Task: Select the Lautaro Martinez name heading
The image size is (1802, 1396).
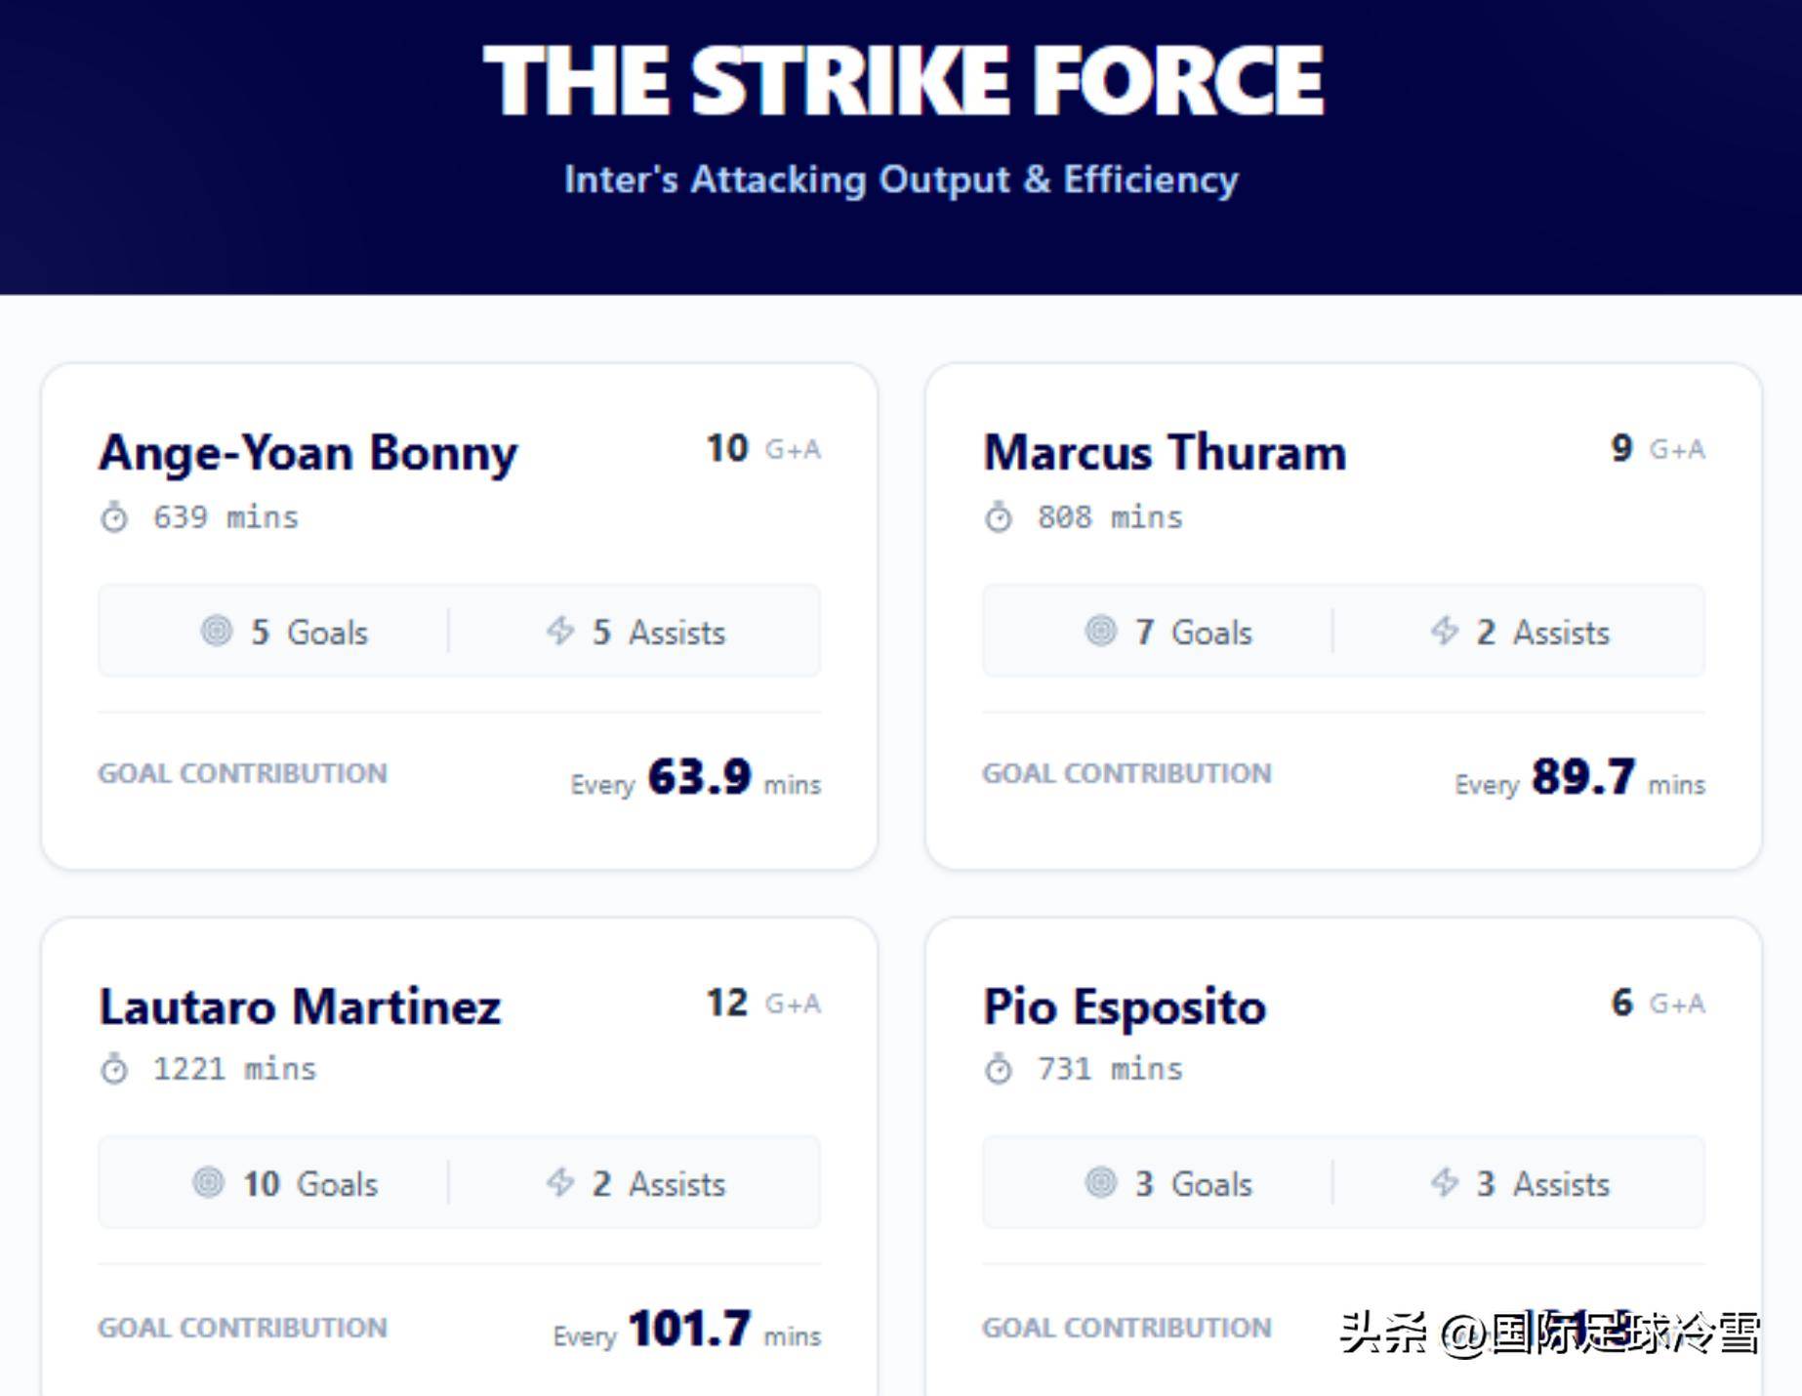Action: click(300, 1006)
